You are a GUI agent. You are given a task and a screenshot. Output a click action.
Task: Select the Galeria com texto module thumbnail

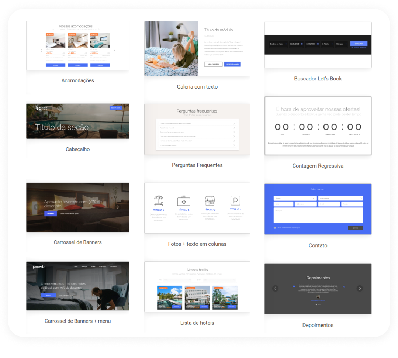[x=197, y=48]
